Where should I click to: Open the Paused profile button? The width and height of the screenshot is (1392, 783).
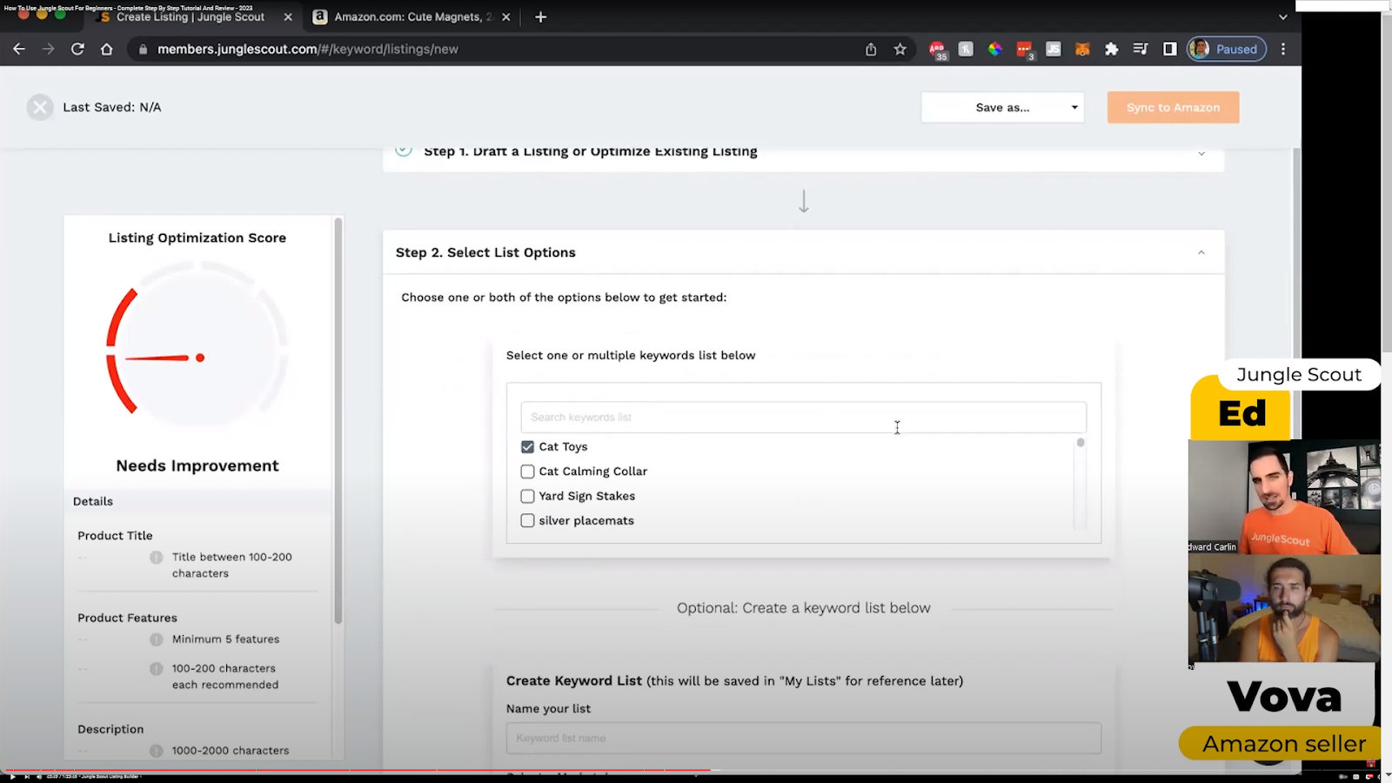pyautogui.click(x=1227, y=50)
